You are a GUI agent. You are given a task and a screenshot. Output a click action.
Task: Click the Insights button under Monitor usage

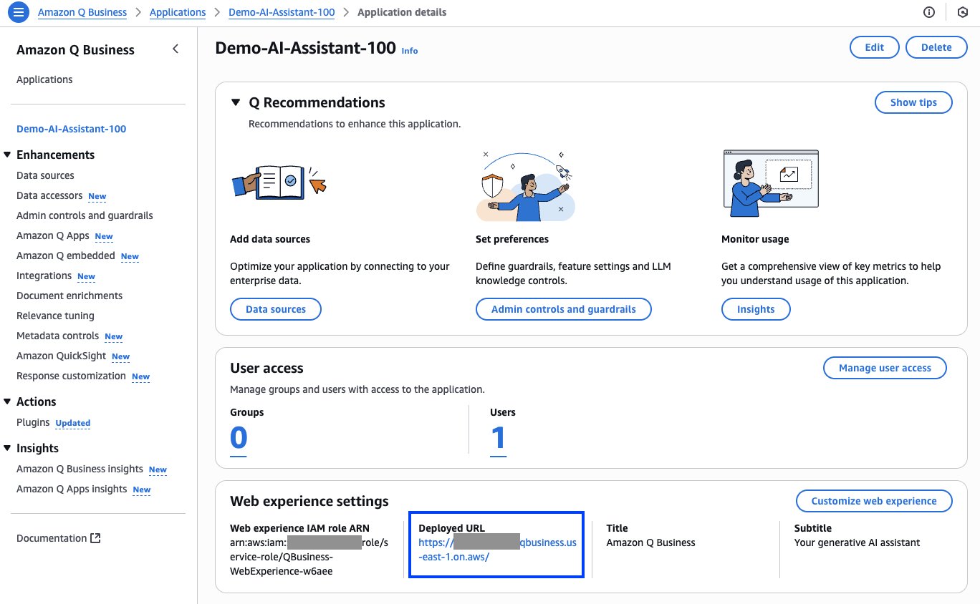pyautogui.click(x=756, y=309)
